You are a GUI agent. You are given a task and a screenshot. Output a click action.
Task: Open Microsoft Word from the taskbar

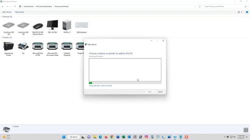pyautogui.click(x=118, y=137)
